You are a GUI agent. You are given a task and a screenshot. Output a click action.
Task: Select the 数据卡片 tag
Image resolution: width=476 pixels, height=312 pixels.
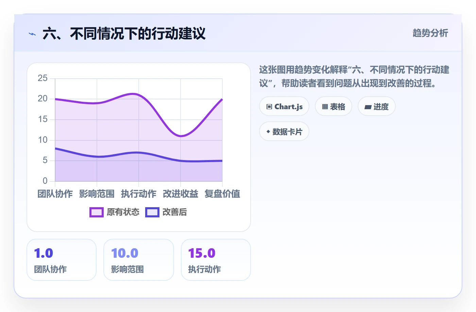click(284, 132)
